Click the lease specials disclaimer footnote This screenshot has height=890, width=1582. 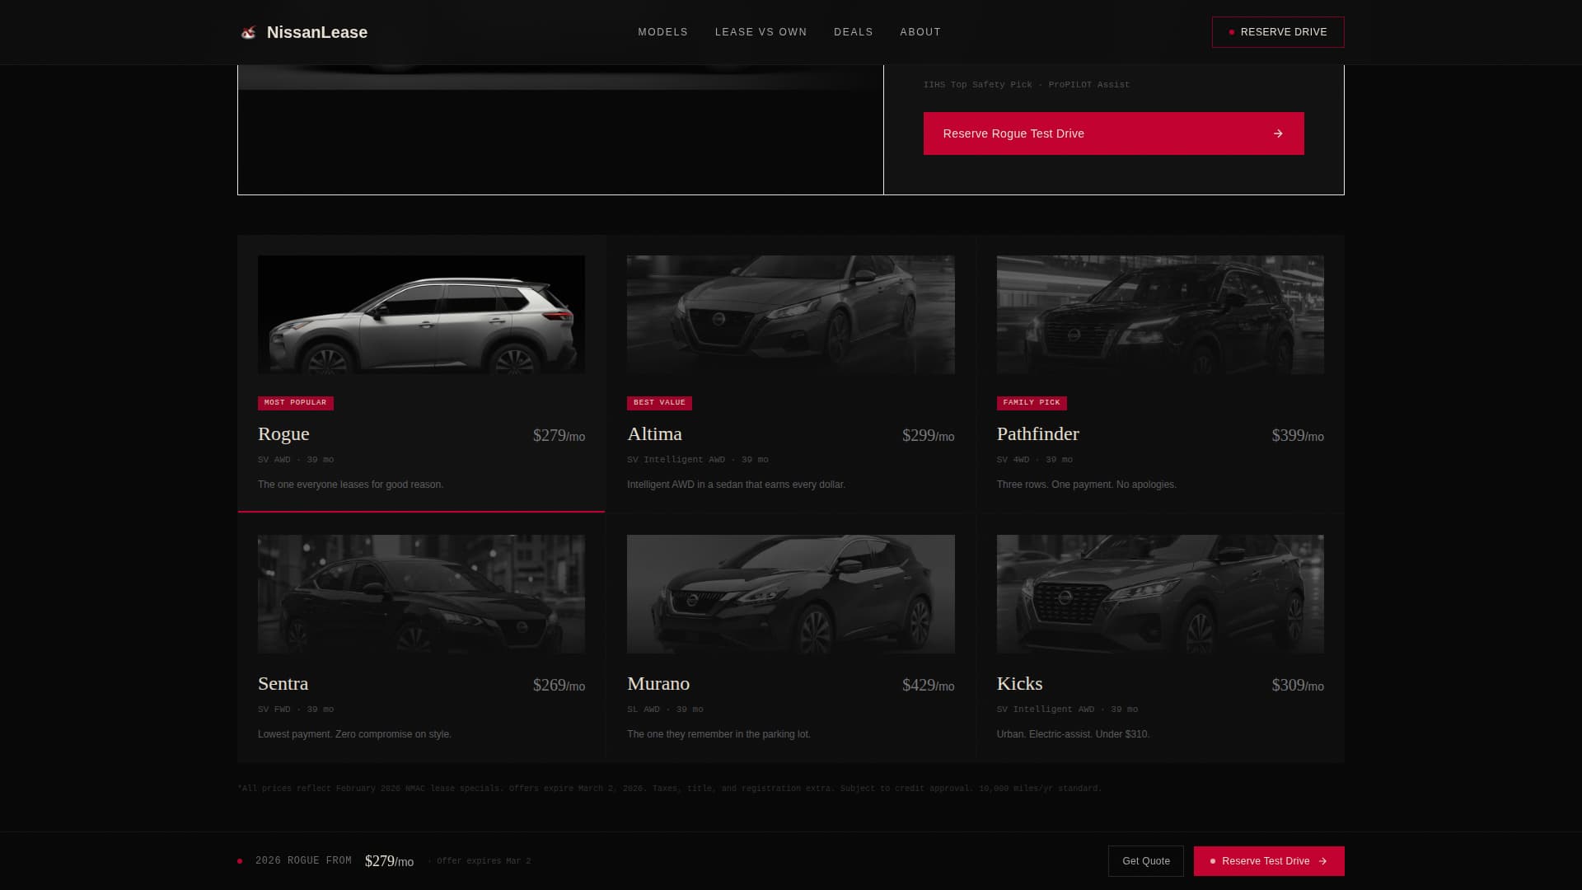click(669, 789)
